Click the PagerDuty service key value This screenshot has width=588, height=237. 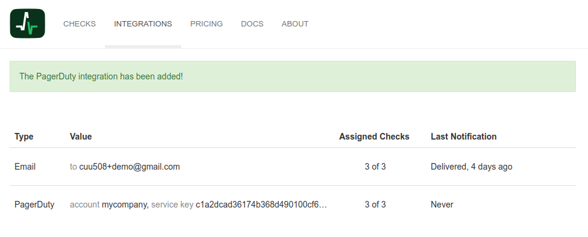(x=261, y=205)
